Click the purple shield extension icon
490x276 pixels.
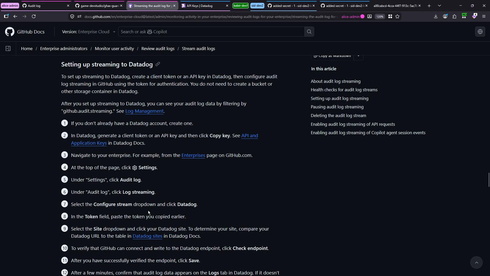(474, 16)
